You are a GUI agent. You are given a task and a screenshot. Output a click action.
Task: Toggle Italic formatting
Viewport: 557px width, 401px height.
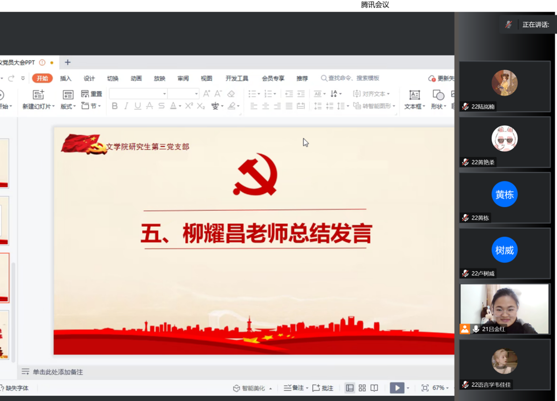pyautogui.click(x=126, y=106)
